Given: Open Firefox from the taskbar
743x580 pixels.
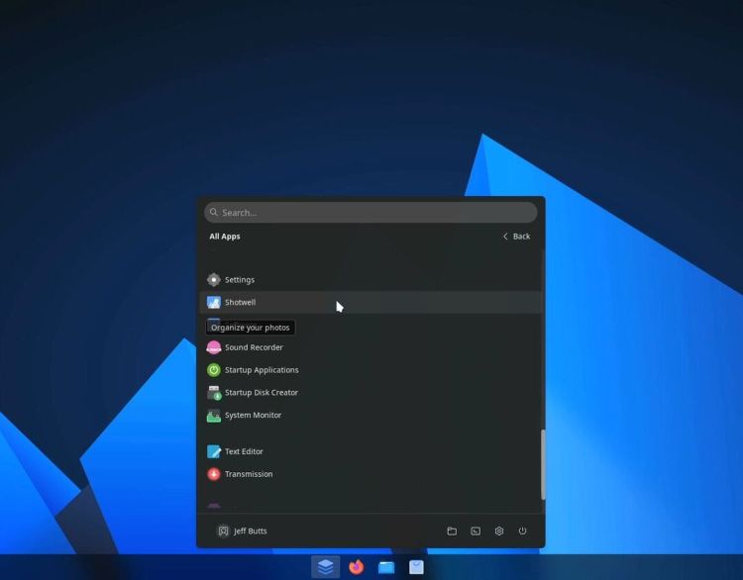Looking at the screenshot, I should point(357,567).
